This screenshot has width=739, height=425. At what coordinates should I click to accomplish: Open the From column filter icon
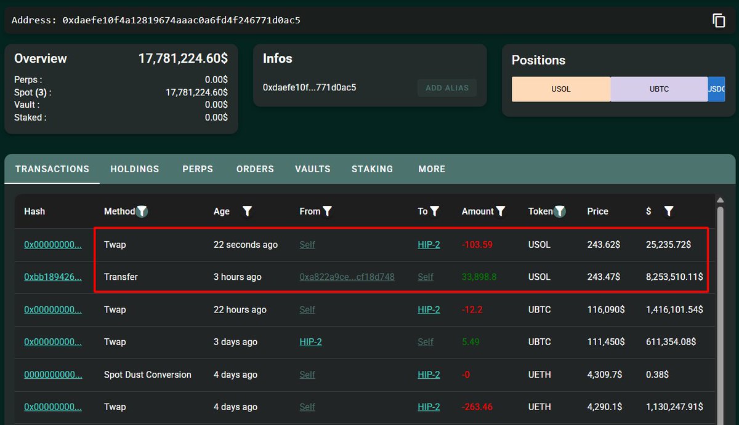pos(327,211)
